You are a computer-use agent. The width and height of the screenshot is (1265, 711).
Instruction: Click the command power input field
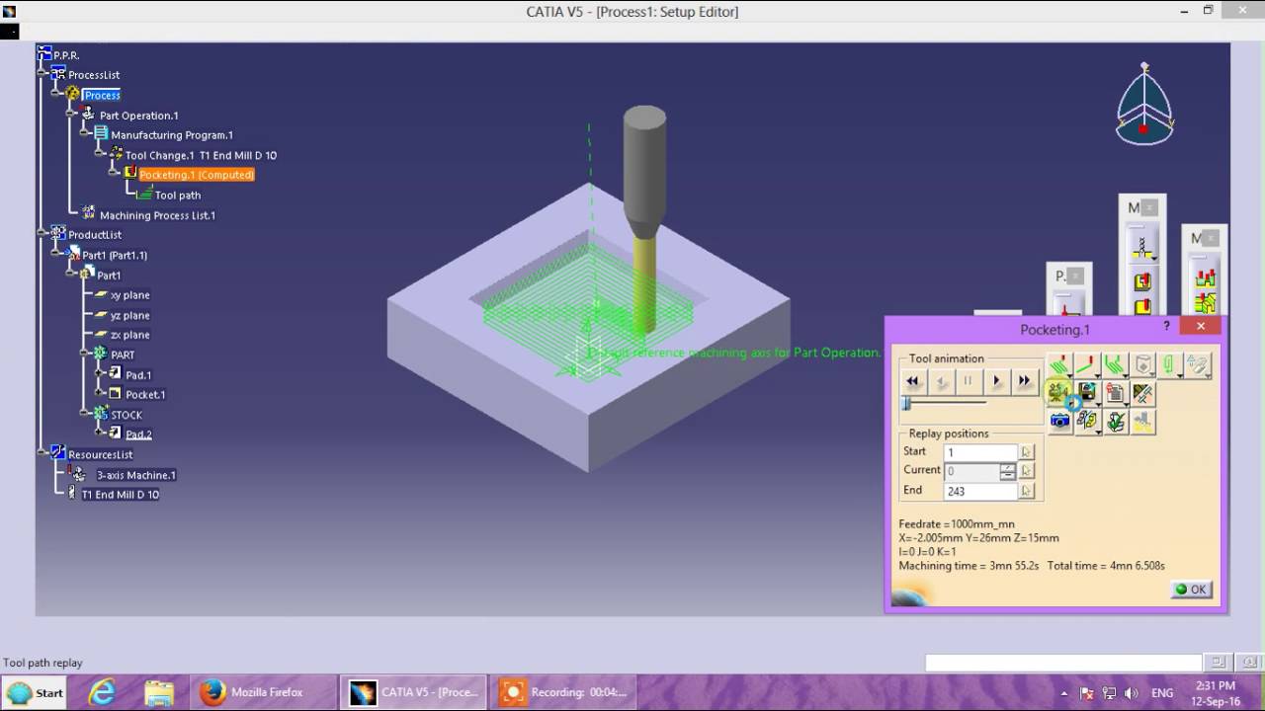(x=1063, y=663)
